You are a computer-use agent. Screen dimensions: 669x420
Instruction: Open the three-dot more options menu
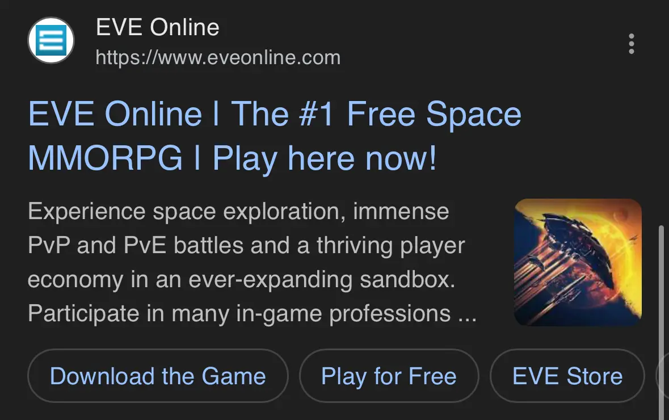[632, 44]
